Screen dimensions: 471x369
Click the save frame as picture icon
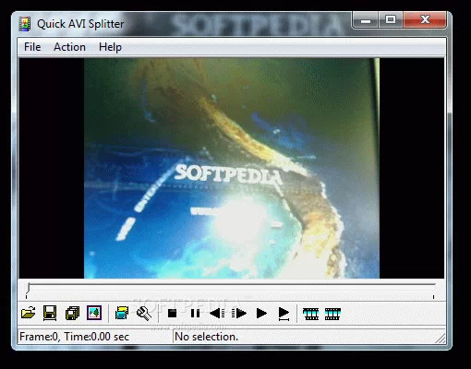click(x=94, y=314)
